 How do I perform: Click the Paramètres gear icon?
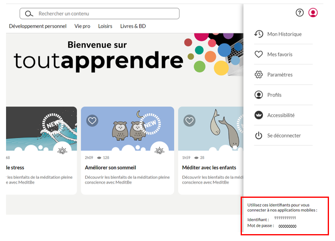pos(259,75)
